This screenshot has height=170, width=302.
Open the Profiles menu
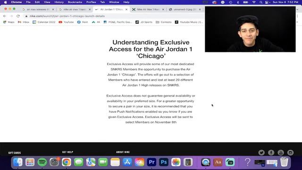91,2
